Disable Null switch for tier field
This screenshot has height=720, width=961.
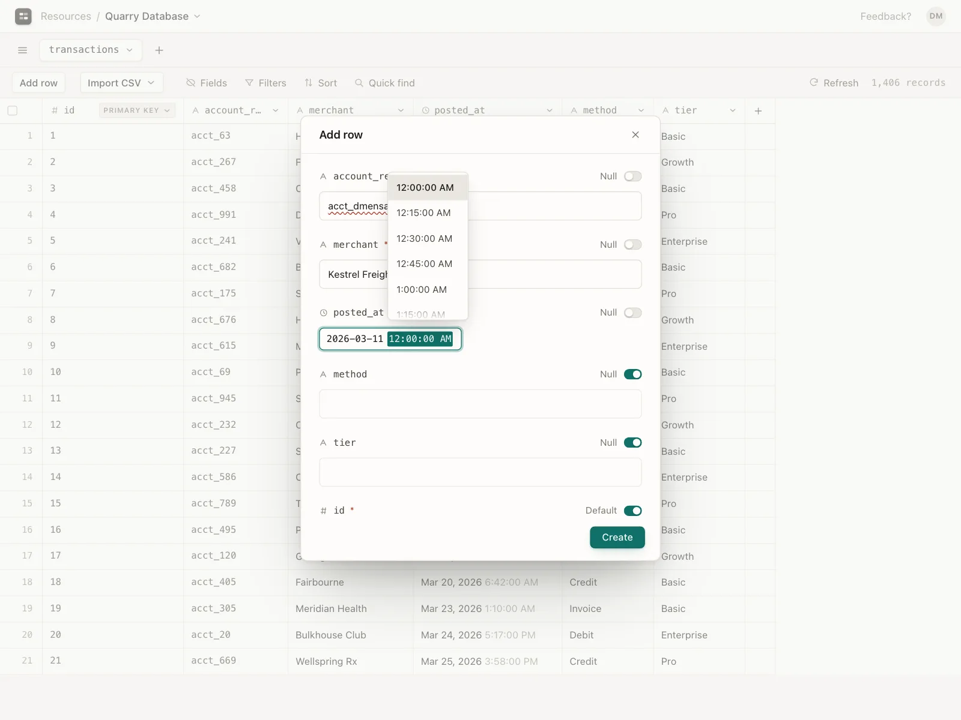(x=632, y=443)
